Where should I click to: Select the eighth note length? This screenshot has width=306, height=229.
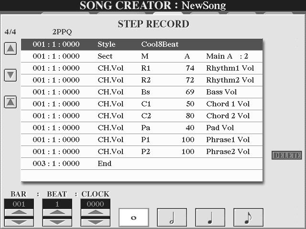[248, 218]
